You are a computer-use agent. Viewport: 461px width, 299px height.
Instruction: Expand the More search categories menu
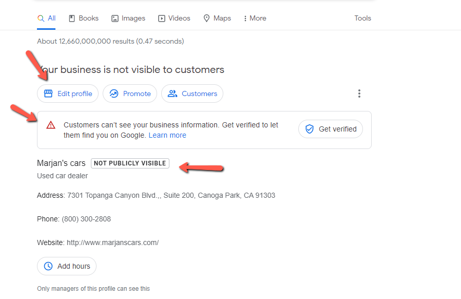click(255, 18)
